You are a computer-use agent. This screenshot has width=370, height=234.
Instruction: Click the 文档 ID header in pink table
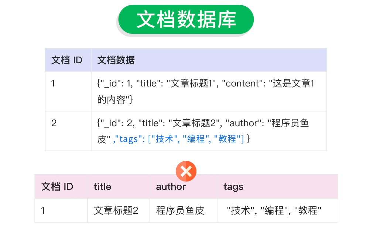point(57,187)
